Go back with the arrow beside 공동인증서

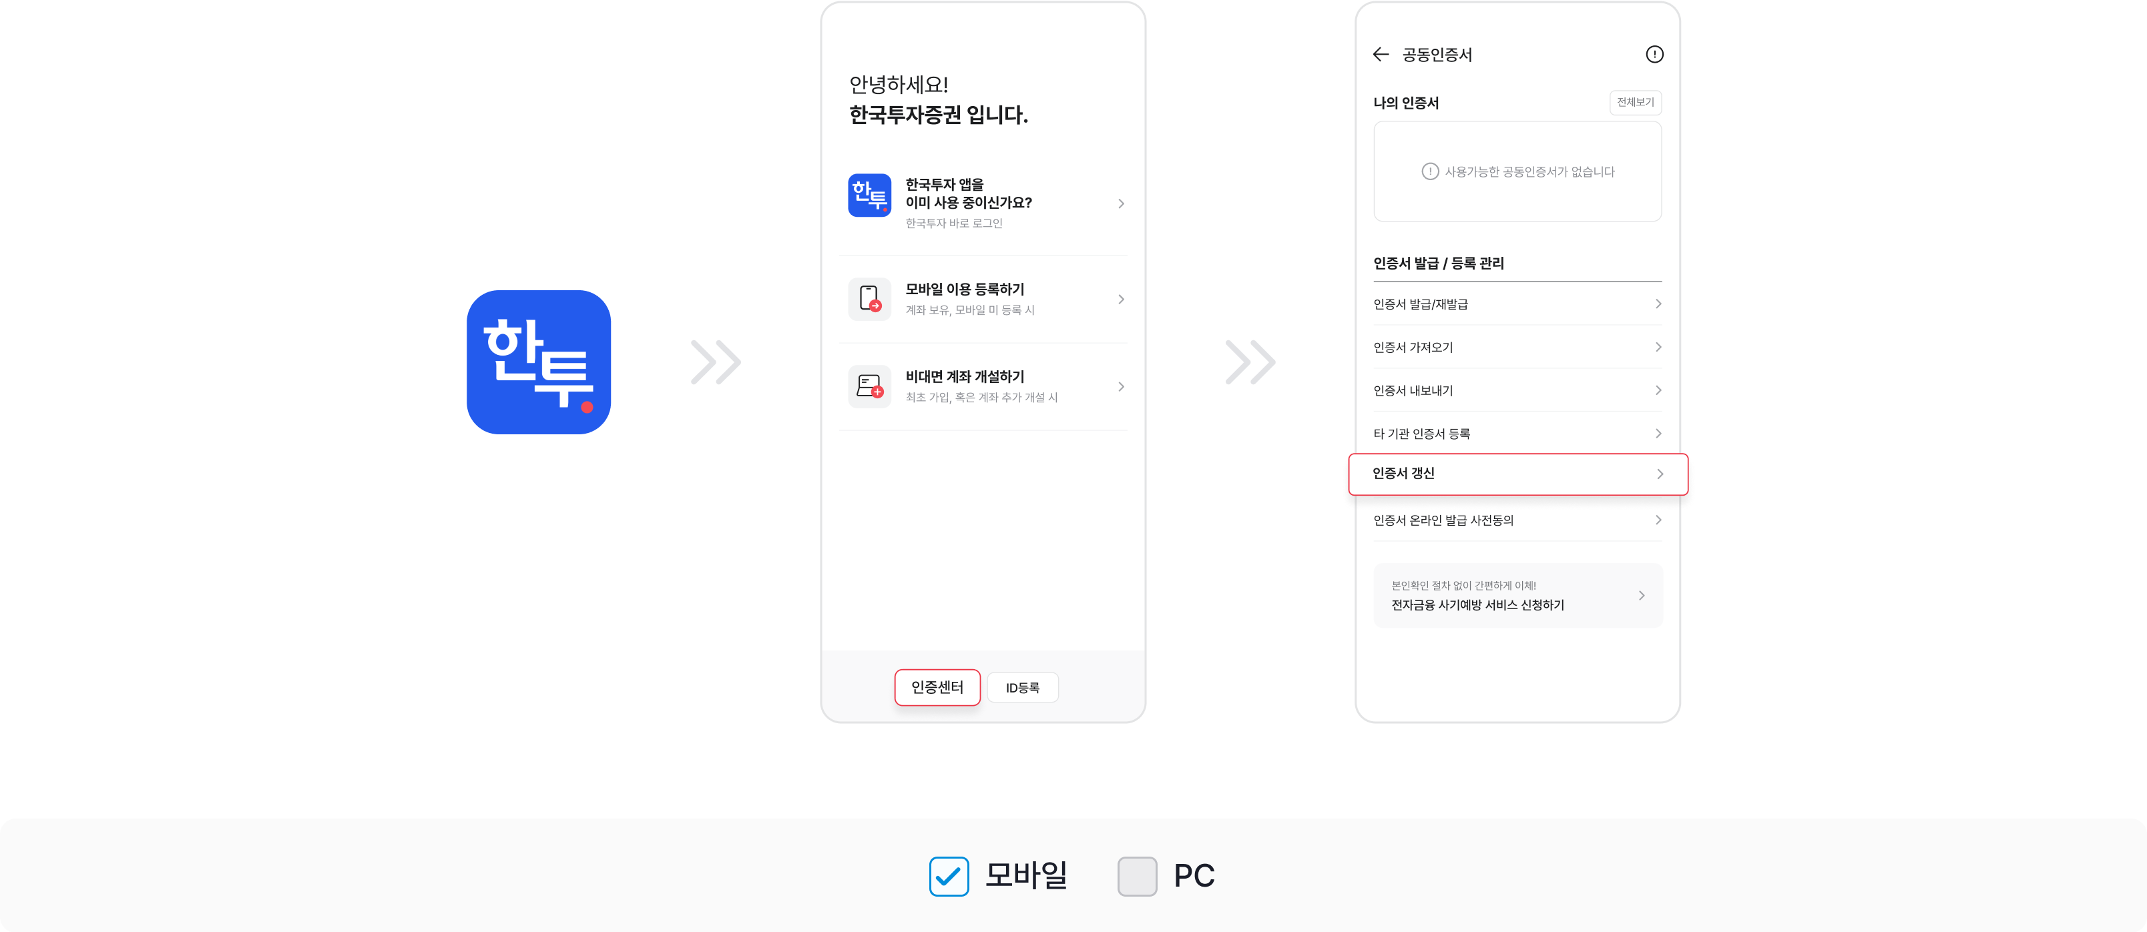point(1381,54)
